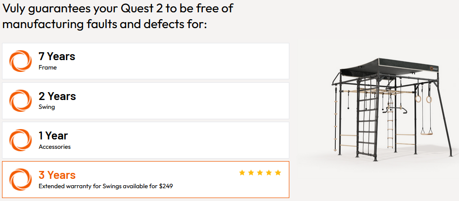Click the Vuly swirl icon beside 7 Years
459x201 pixels.
tap(20, 61)
